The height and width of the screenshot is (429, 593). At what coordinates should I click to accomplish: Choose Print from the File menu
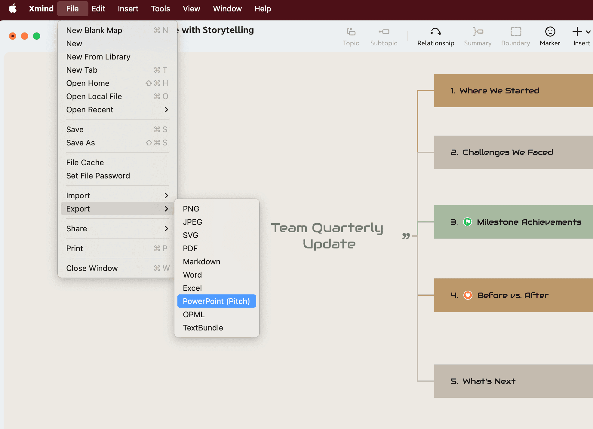click(117, 248)
